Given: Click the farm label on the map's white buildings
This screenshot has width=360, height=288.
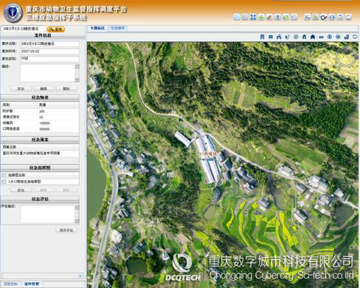Looking at the screenshot, I should (x=208, y=153).
